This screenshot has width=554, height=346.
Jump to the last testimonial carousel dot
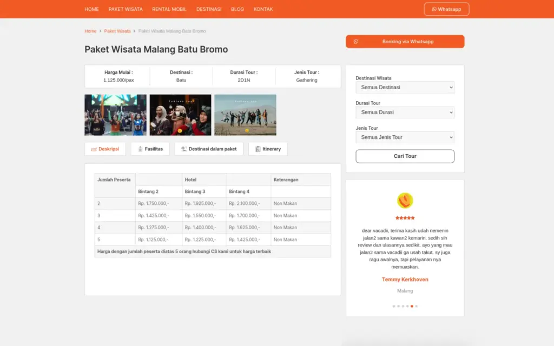point(416,306)
